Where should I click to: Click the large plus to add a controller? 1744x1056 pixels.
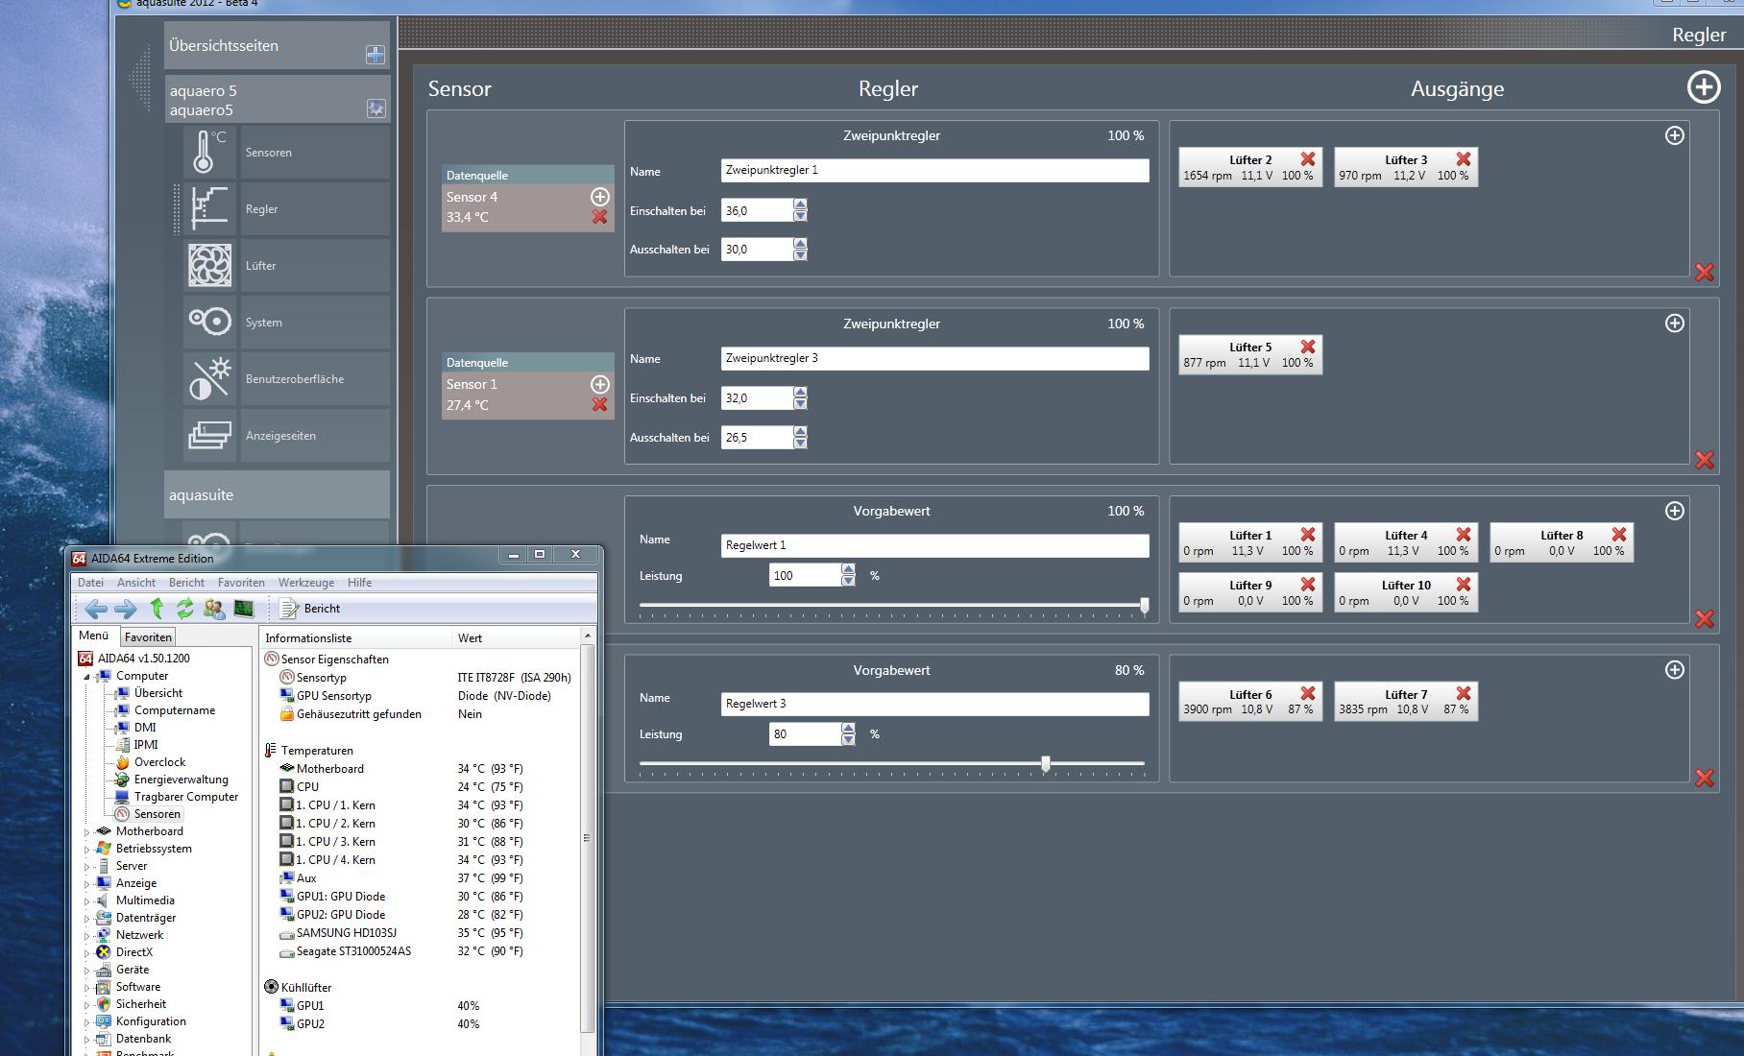click(1703, 87)
